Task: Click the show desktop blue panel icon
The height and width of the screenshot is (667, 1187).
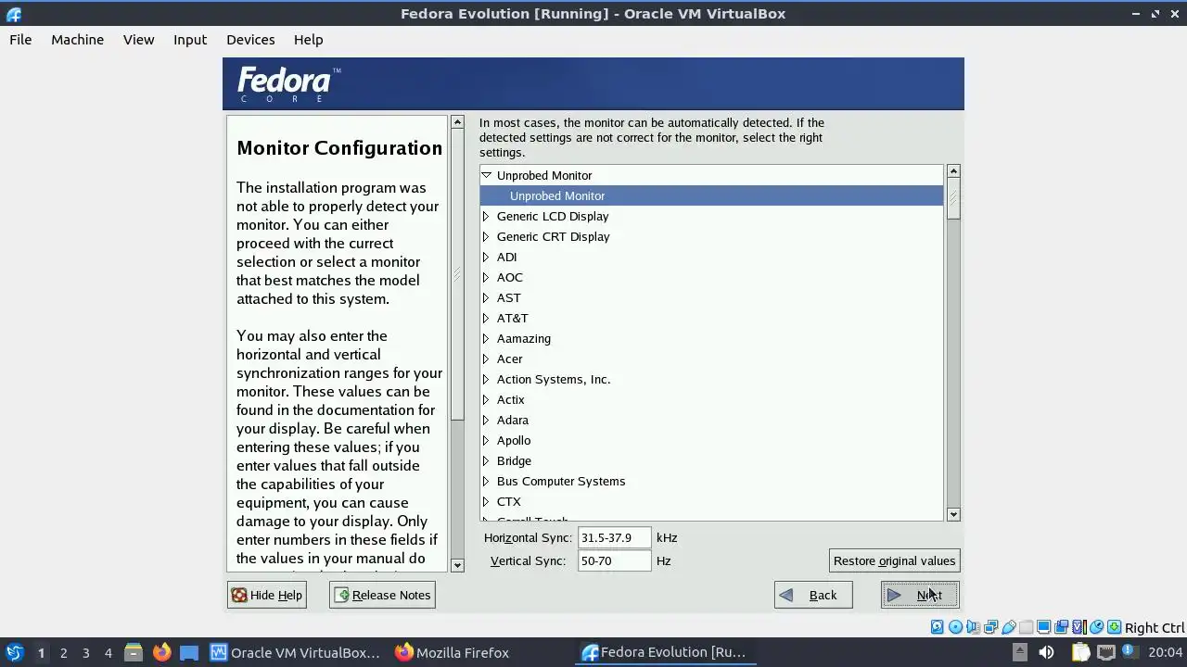Action: click(189, 652)
